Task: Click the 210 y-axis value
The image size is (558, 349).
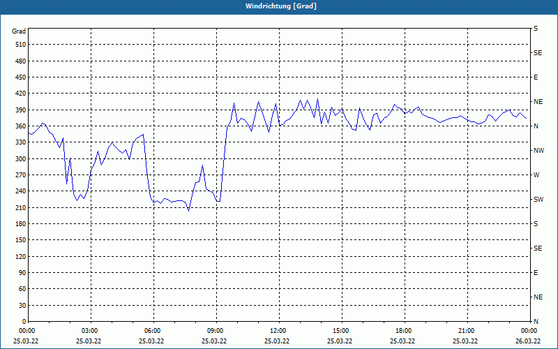Action: (x=20, y=207)
